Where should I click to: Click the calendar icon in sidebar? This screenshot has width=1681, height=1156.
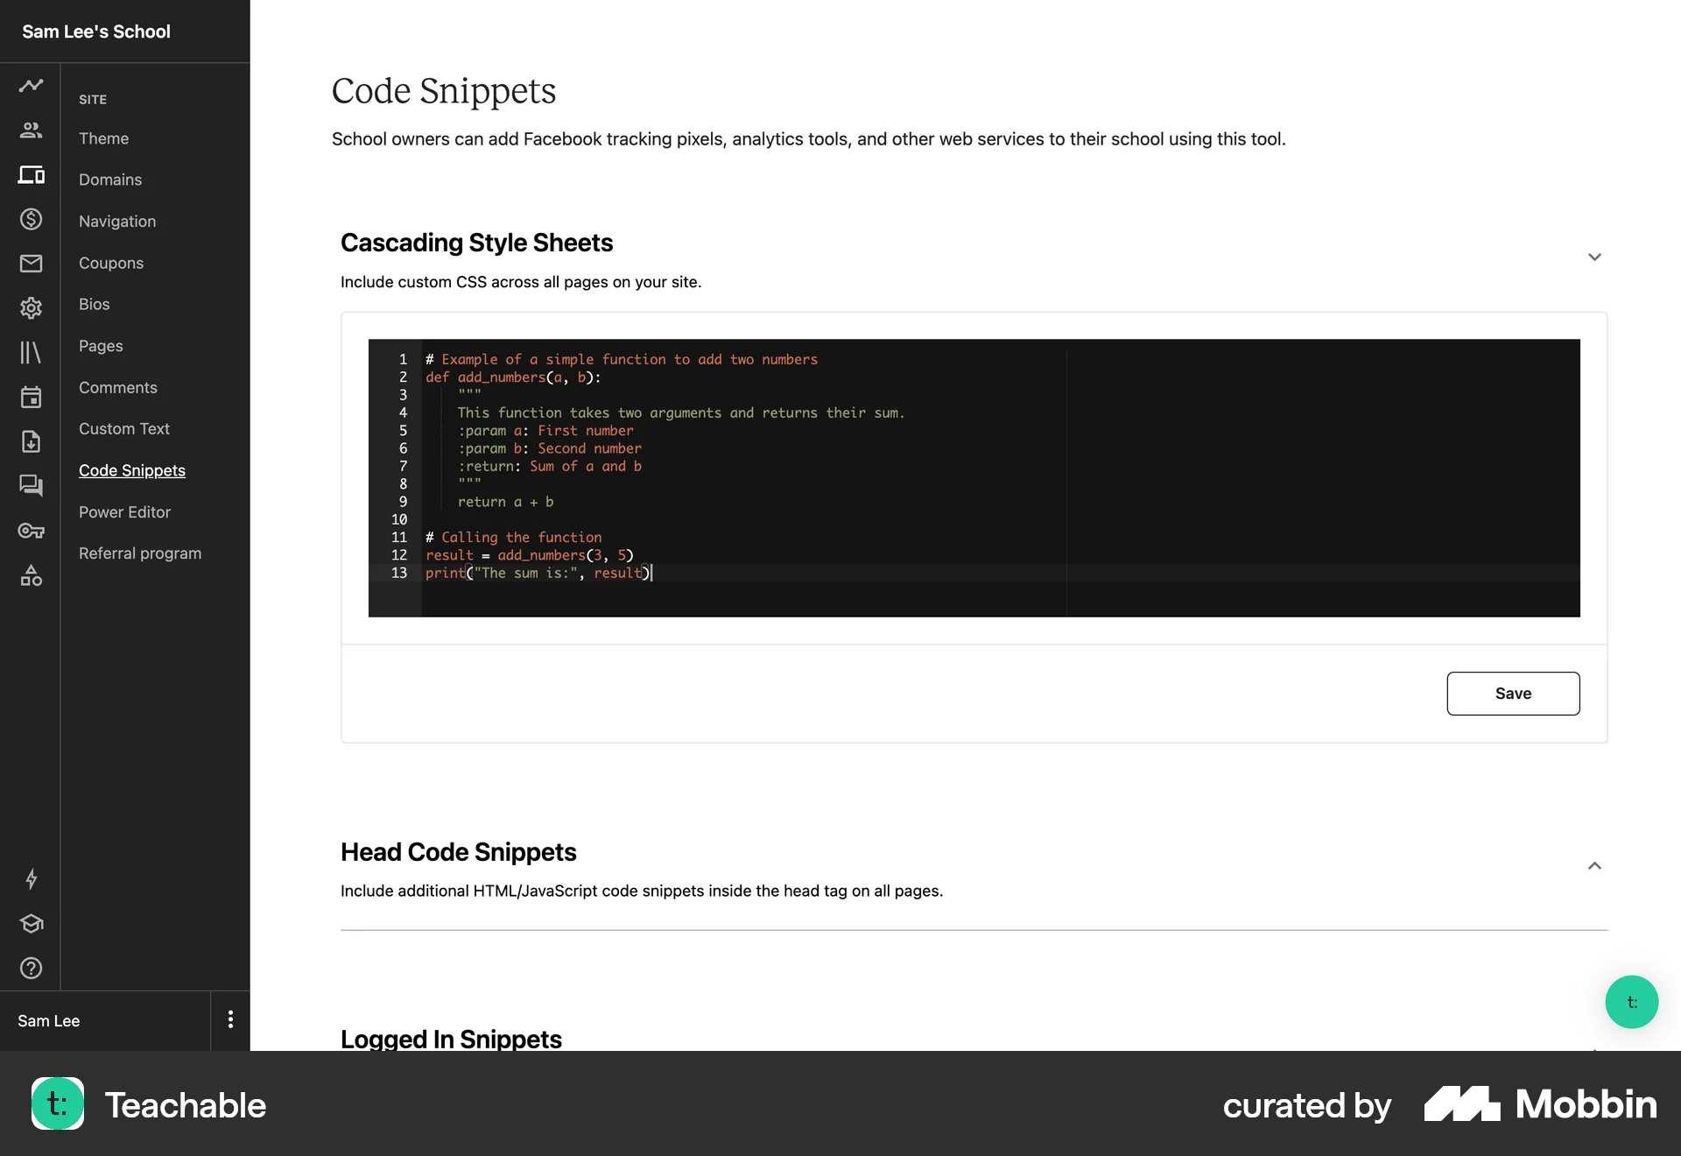click(32, 397)
